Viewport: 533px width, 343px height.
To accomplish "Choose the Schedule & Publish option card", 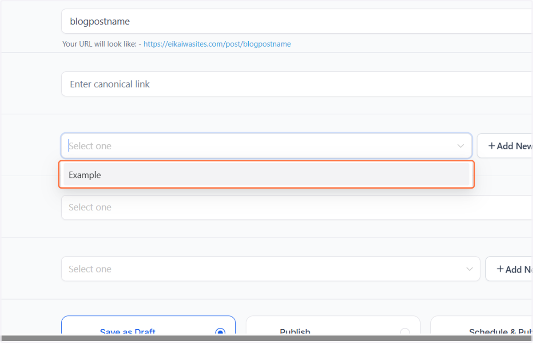I will click(x=482, y=326).
